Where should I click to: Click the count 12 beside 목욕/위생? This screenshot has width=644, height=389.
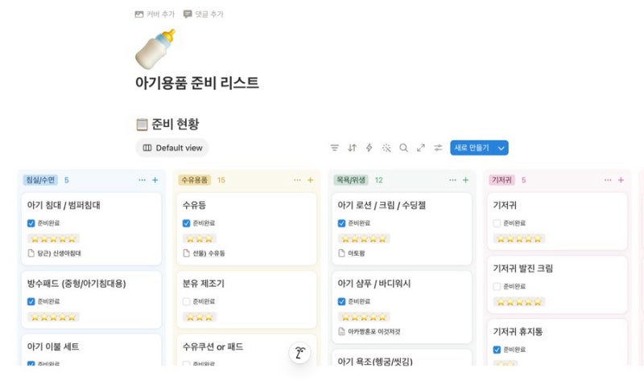coord(378,180)
